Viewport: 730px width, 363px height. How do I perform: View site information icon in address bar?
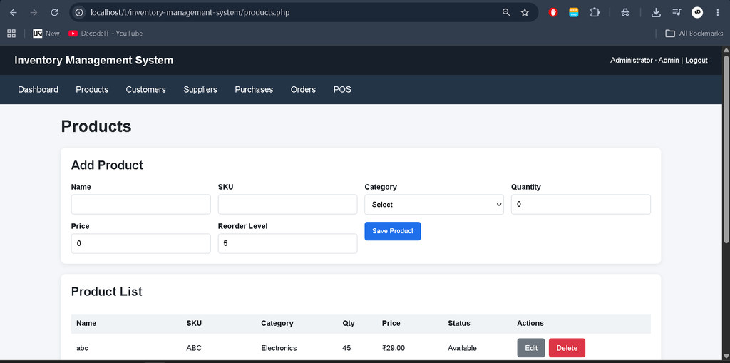tap(79, 13)
